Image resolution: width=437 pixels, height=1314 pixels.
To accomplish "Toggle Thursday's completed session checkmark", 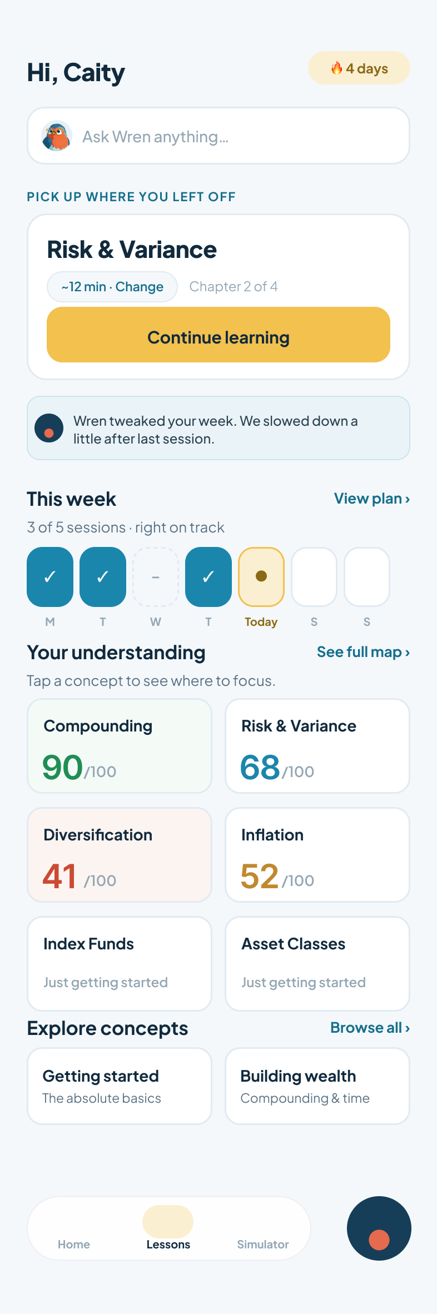I will pyautogui.click(x=208, y=576).
